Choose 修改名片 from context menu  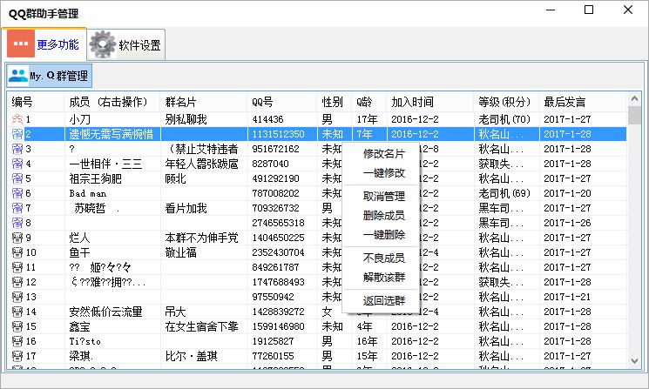pyautogui.click(x=383, y=154)
